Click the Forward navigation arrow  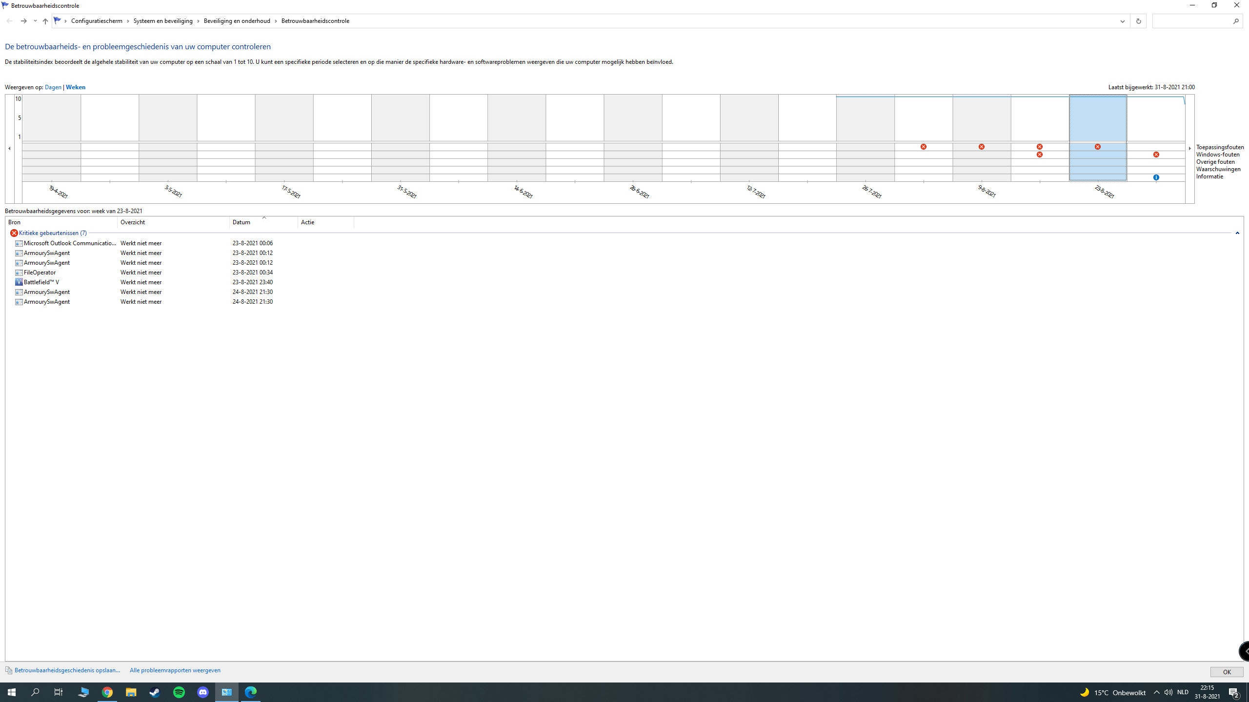(23, 21)
